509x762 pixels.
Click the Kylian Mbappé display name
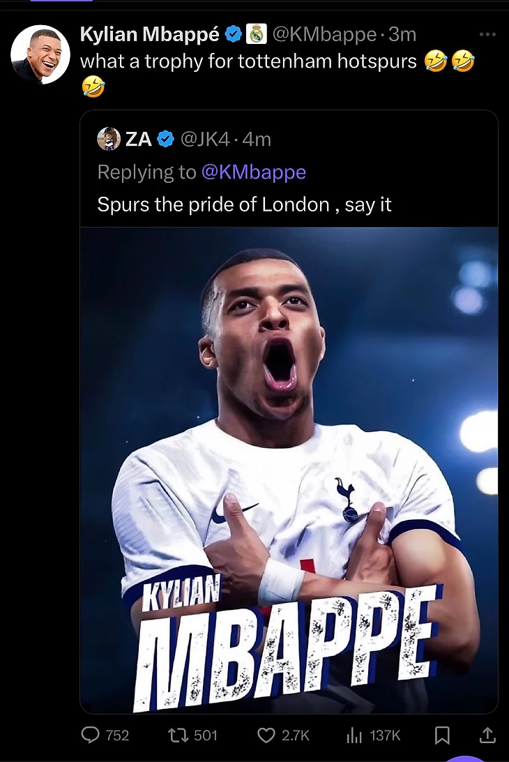click(150, 33)
